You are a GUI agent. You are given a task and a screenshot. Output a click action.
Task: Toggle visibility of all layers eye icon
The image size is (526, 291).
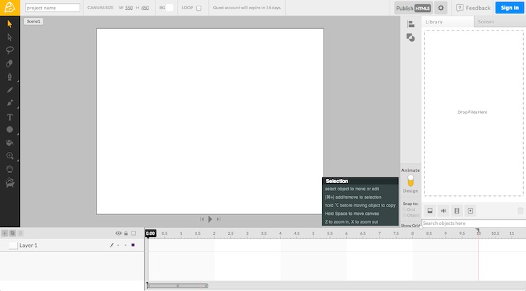(118, 233)
